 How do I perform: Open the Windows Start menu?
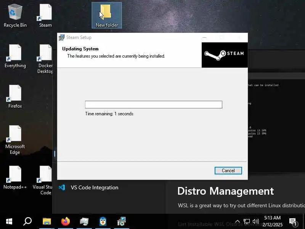coord(9,221)
